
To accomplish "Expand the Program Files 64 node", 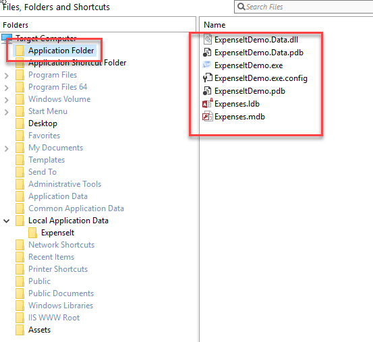I will [x=7, y=88].
